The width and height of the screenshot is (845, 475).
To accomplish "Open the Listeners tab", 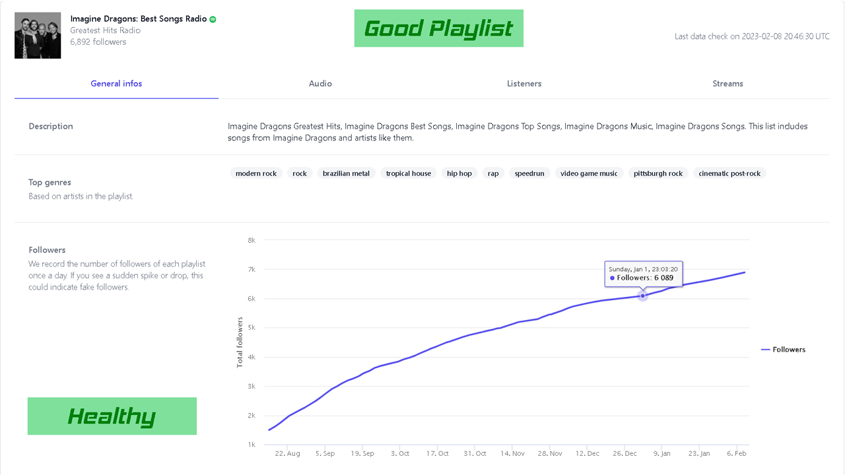I will tap(524, 84).
